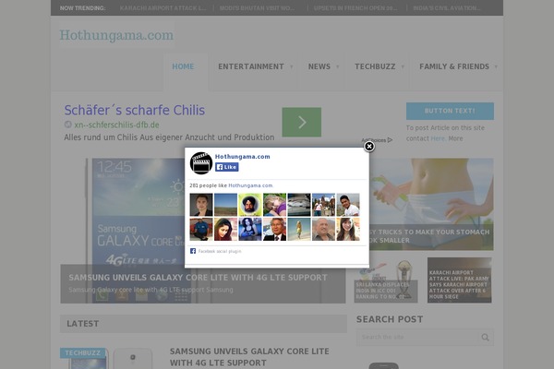Click Facebook social plugin icon
The height and width of the screenshot is (369, 554).
coord(193,251)
